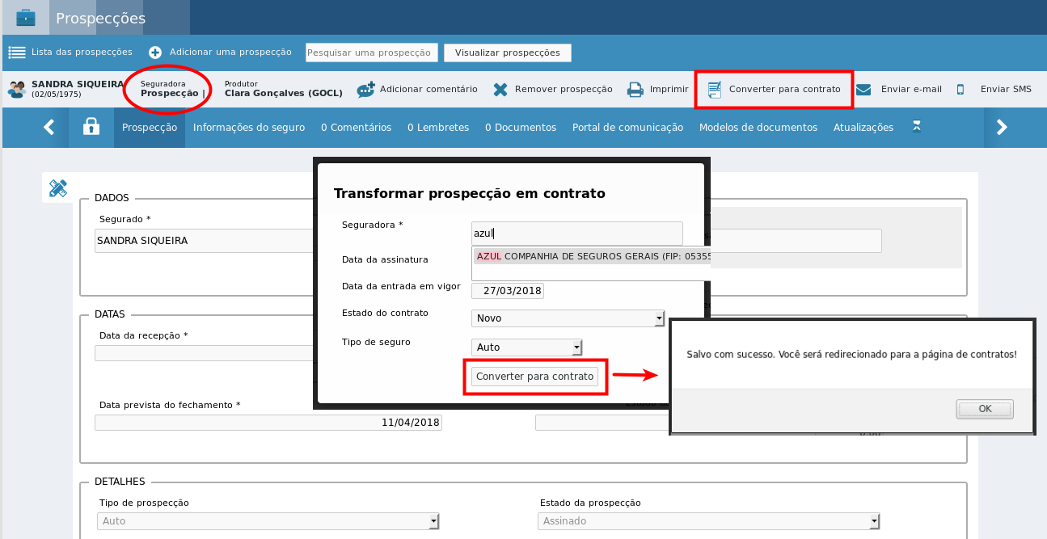
Task: Open the Tipo de seguro dropdown
Action: point(527,347)
